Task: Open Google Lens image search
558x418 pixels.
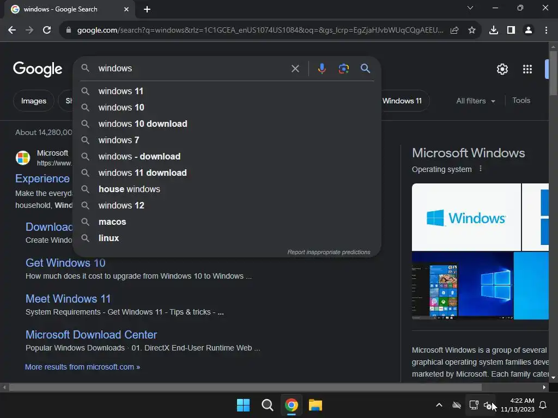Action: (x=343, y=68)
